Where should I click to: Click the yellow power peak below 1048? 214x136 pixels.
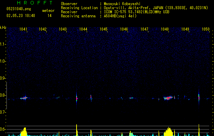(169, 131)
